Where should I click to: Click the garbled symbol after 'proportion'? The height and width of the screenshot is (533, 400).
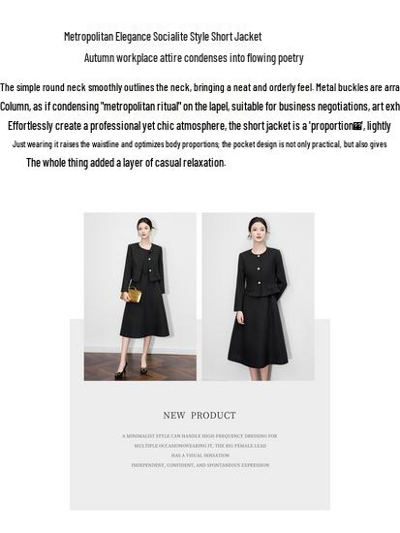(x=357, y=126)
